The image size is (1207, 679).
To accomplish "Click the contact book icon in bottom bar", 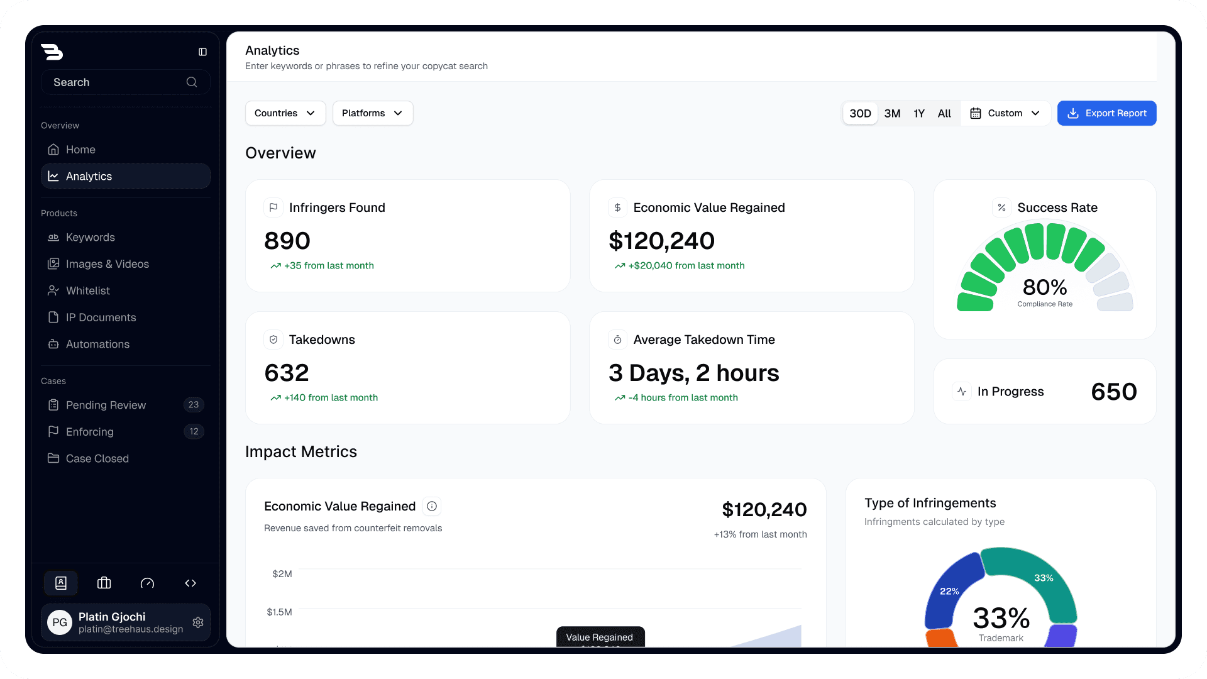I will point(61,583).
